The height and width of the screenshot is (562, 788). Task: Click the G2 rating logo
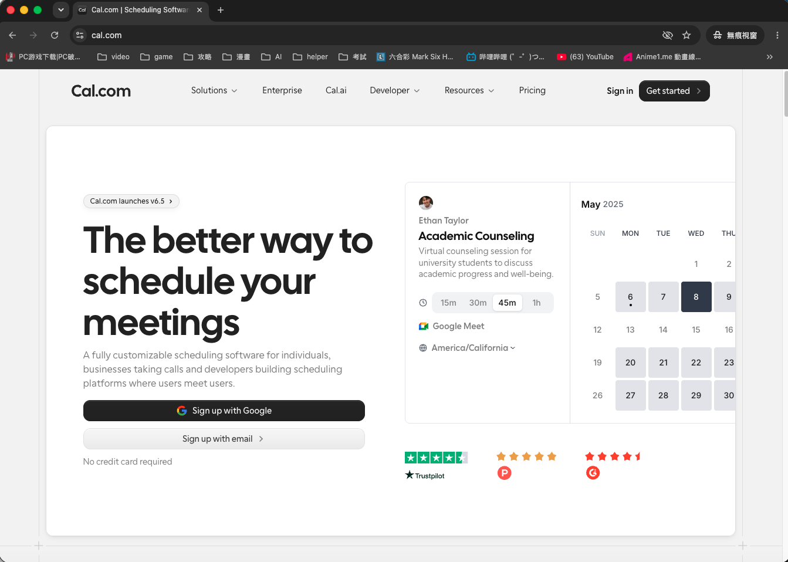pos(593,473)
